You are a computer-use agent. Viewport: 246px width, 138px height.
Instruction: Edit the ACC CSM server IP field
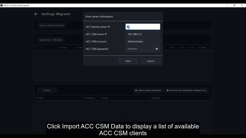click(x=143, y=34)
